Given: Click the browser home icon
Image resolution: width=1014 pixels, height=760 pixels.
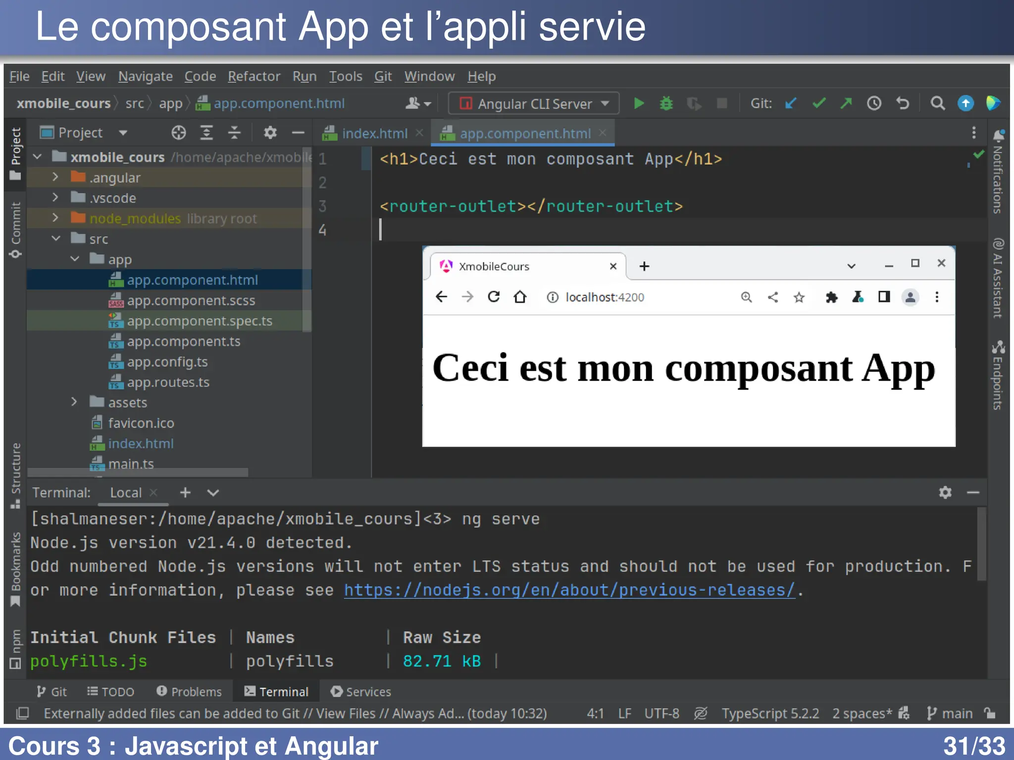Looking at the screenshot, I should tap(520, 297).
